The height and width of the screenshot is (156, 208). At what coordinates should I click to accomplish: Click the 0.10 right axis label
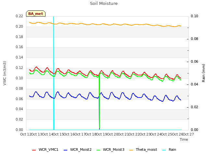[x=194, y=16]
